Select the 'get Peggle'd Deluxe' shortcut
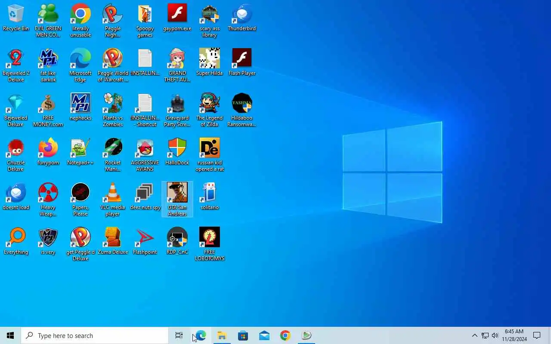 (x=80, y=244)
